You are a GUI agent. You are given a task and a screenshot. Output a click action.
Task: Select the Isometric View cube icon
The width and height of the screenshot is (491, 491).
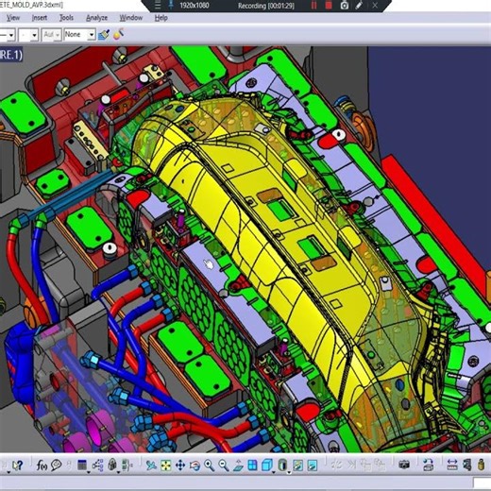click(x=267, y=465)
